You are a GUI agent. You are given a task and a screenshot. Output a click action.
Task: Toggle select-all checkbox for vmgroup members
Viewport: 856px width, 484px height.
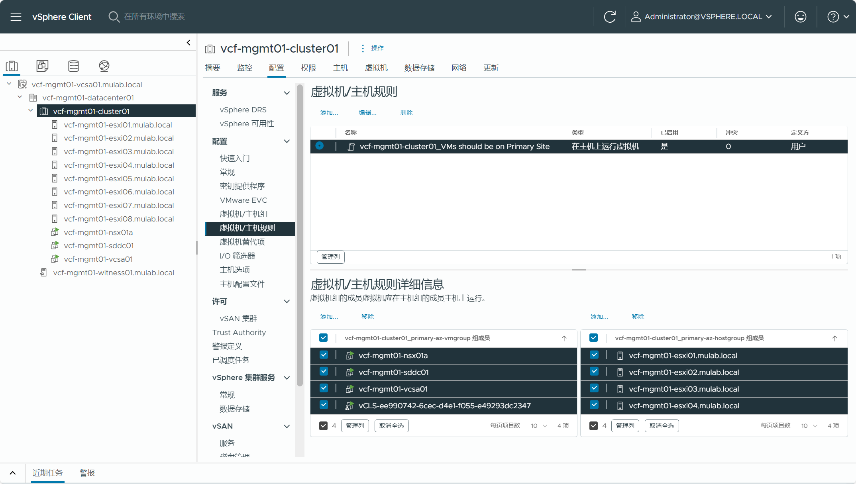pyautogui.click(x=323, y=338)
